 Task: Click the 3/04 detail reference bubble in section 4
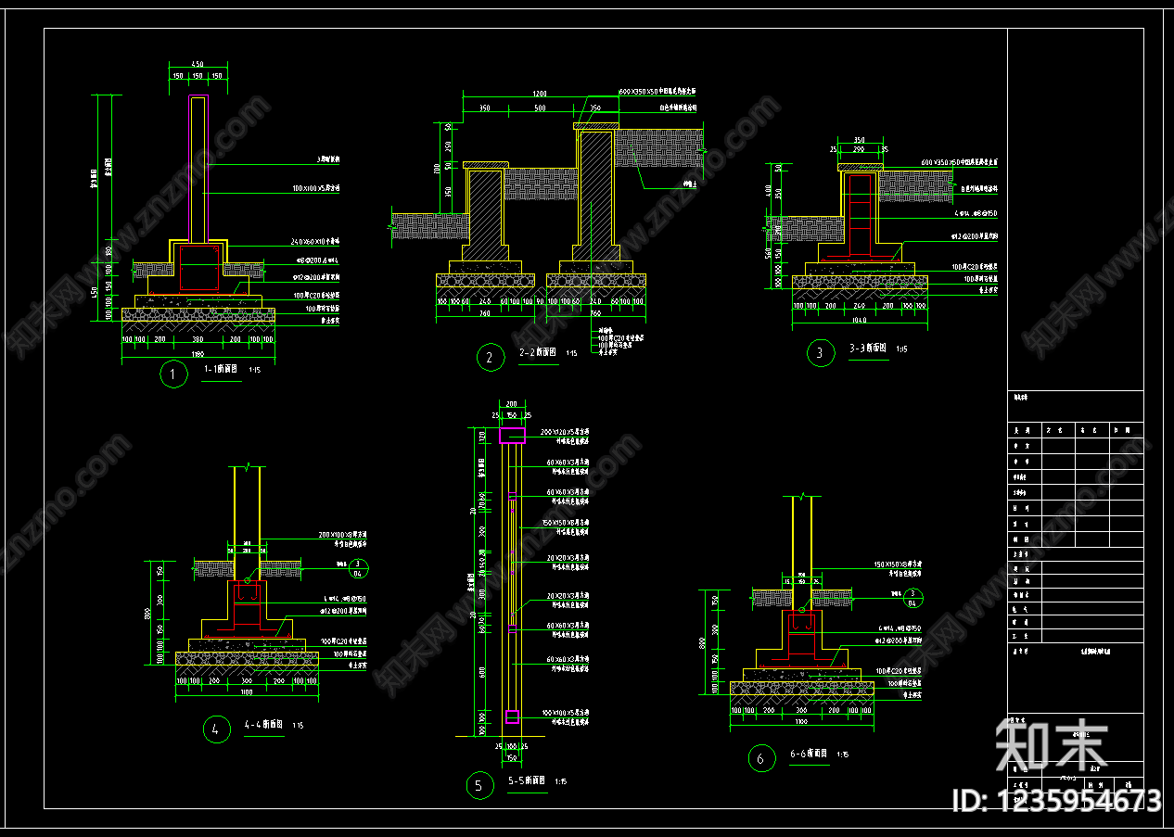(x=358, y=568)
